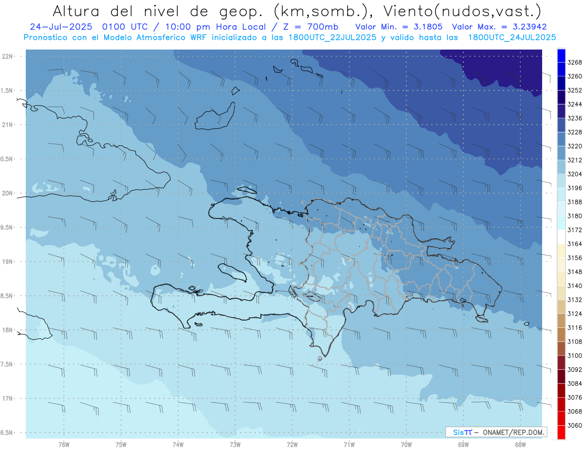The width and height of the screenshot is (584, 451).
Task: Click the 68W longitude label
Action: pos(520,444)
